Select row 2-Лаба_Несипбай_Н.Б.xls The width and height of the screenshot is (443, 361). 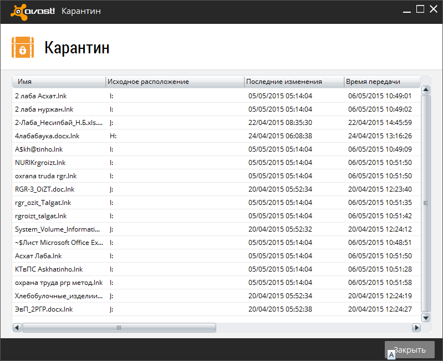(x=216, y=123)
